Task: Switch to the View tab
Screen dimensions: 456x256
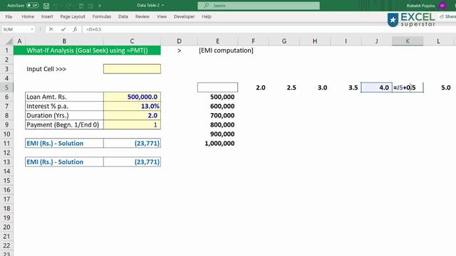Action: pyautogui.click(x=162, y=16)
